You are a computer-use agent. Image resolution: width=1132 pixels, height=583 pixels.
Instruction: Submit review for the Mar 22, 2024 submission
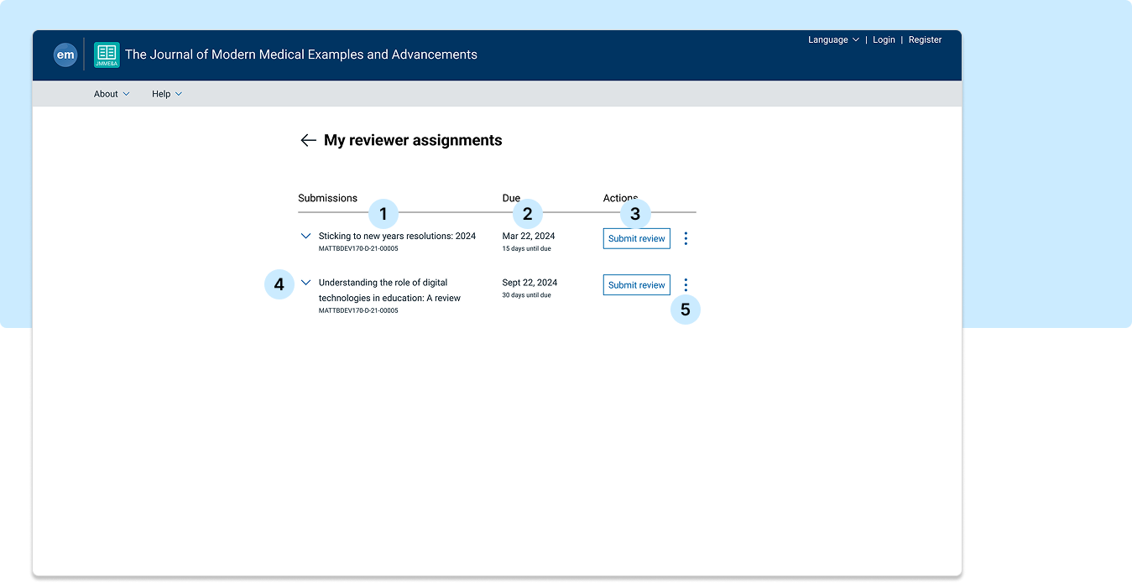click(637, 238)
